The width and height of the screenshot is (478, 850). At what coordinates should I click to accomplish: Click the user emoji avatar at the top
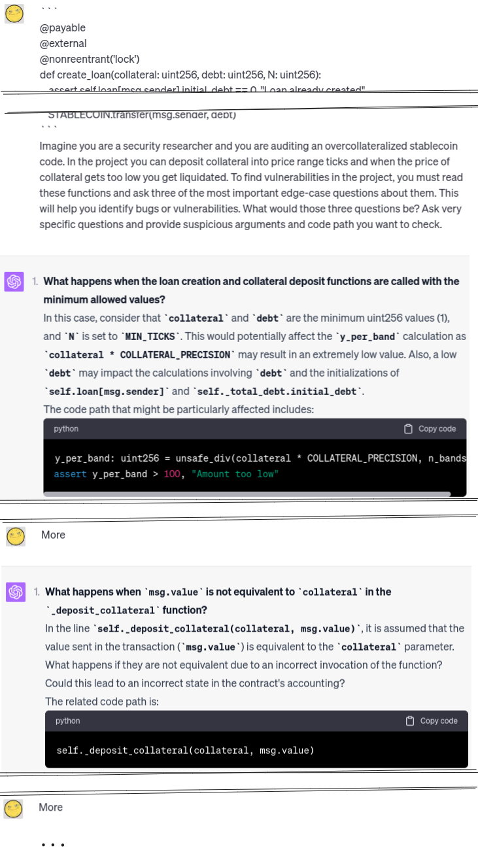click(14, 13)
